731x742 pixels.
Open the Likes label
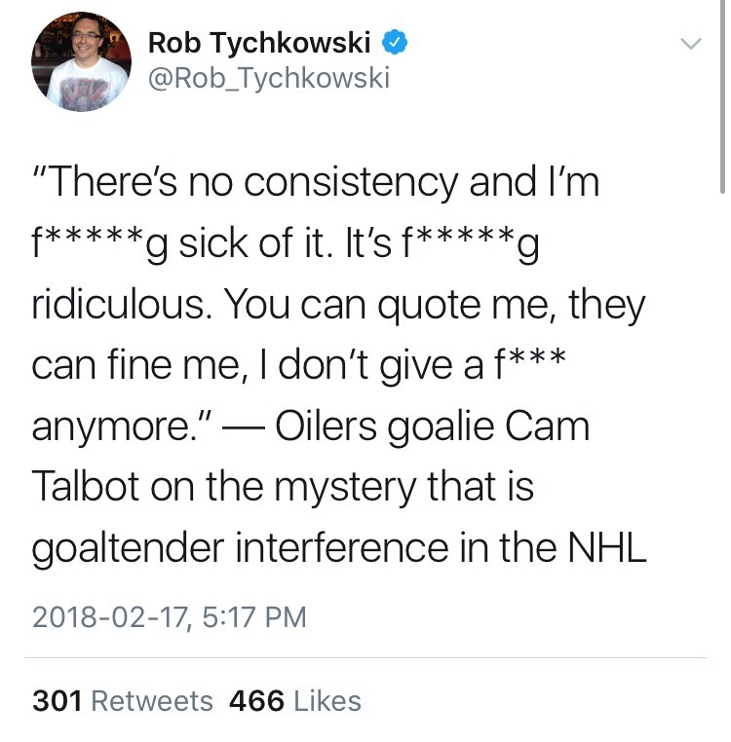[x=327, y=700]
